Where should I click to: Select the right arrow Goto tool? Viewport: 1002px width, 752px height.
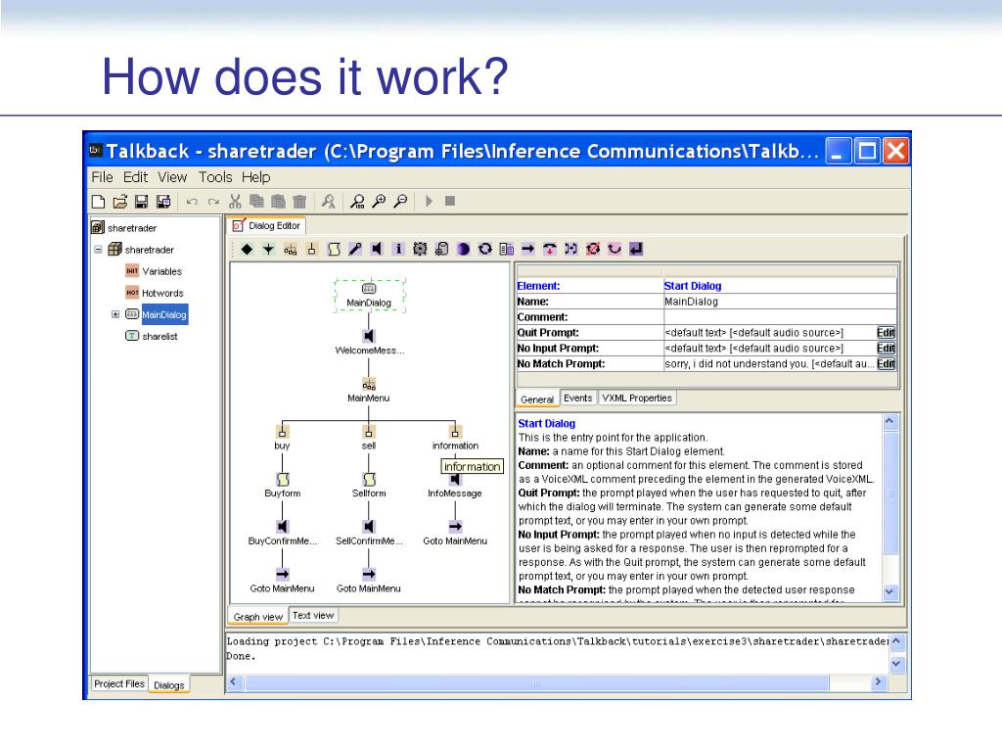tap(527, 250)
